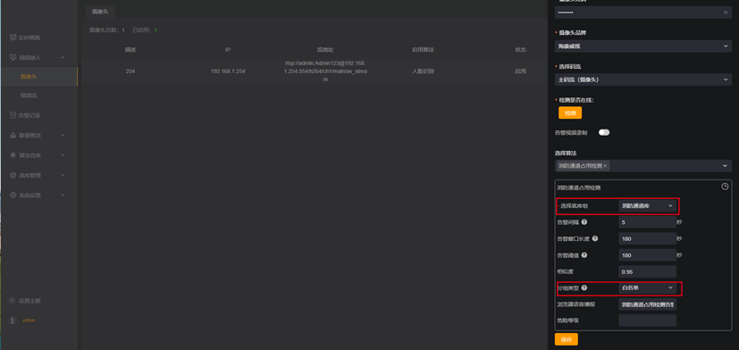Click the 实时画面 monitor icon
This screenshot has width=739, height=350.
click(x=13, y=37)
